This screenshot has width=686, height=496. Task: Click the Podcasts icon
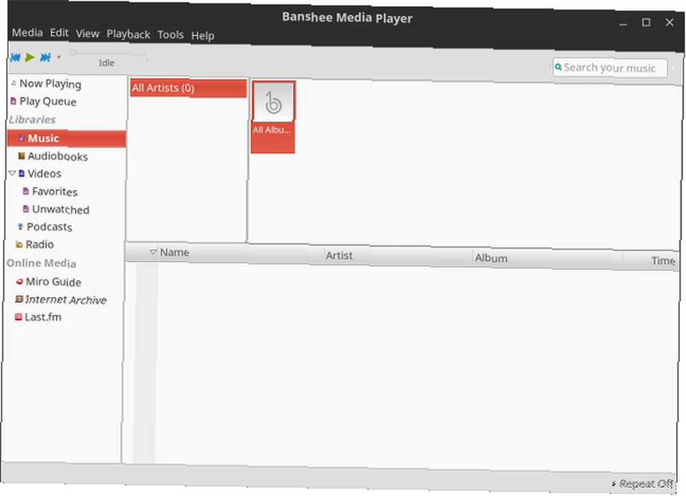point(20,226)
